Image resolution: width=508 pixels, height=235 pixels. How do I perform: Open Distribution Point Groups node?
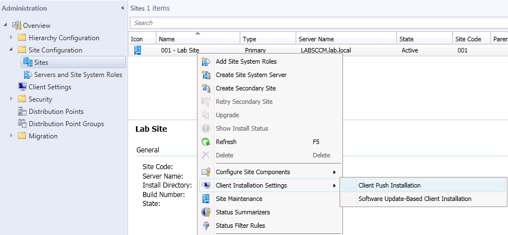[66, 124]
